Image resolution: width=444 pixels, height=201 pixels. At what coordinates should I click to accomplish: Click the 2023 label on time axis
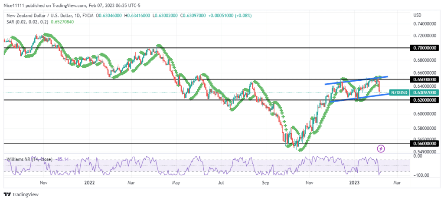[354, 183]
